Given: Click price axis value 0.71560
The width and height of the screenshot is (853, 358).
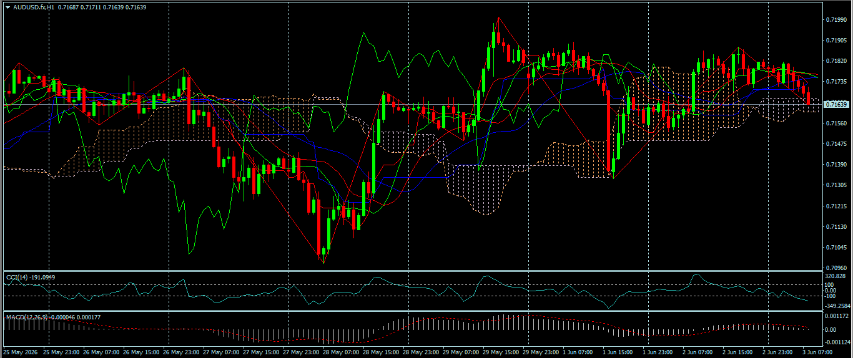Looking at the screenshot, I should 836,123.
